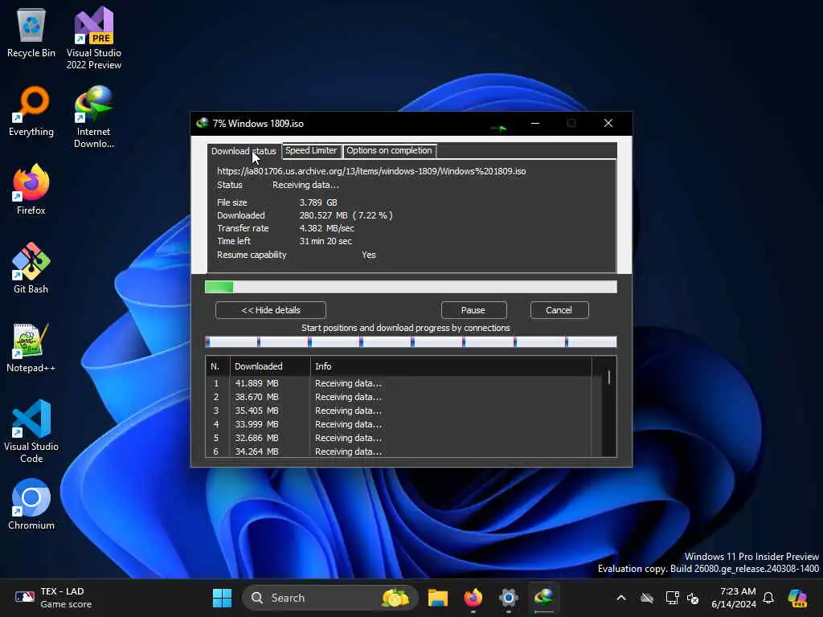823x617 pixels.
Task: Open the Copilot Preview taskbar icon
Action: 797,598
